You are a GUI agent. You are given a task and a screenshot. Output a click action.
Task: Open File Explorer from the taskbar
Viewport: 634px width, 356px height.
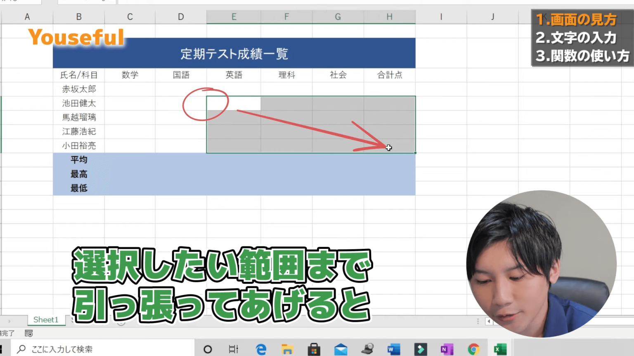(287, 349)
